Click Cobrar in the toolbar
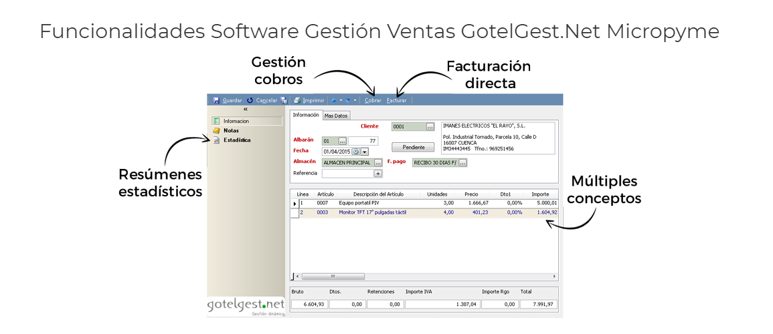773x334 pixels. coord(373,100)
